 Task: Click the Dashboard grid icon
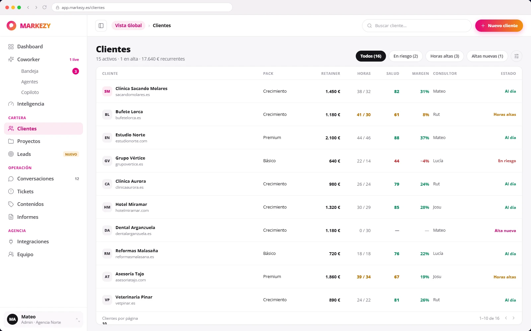pos(11,47)
